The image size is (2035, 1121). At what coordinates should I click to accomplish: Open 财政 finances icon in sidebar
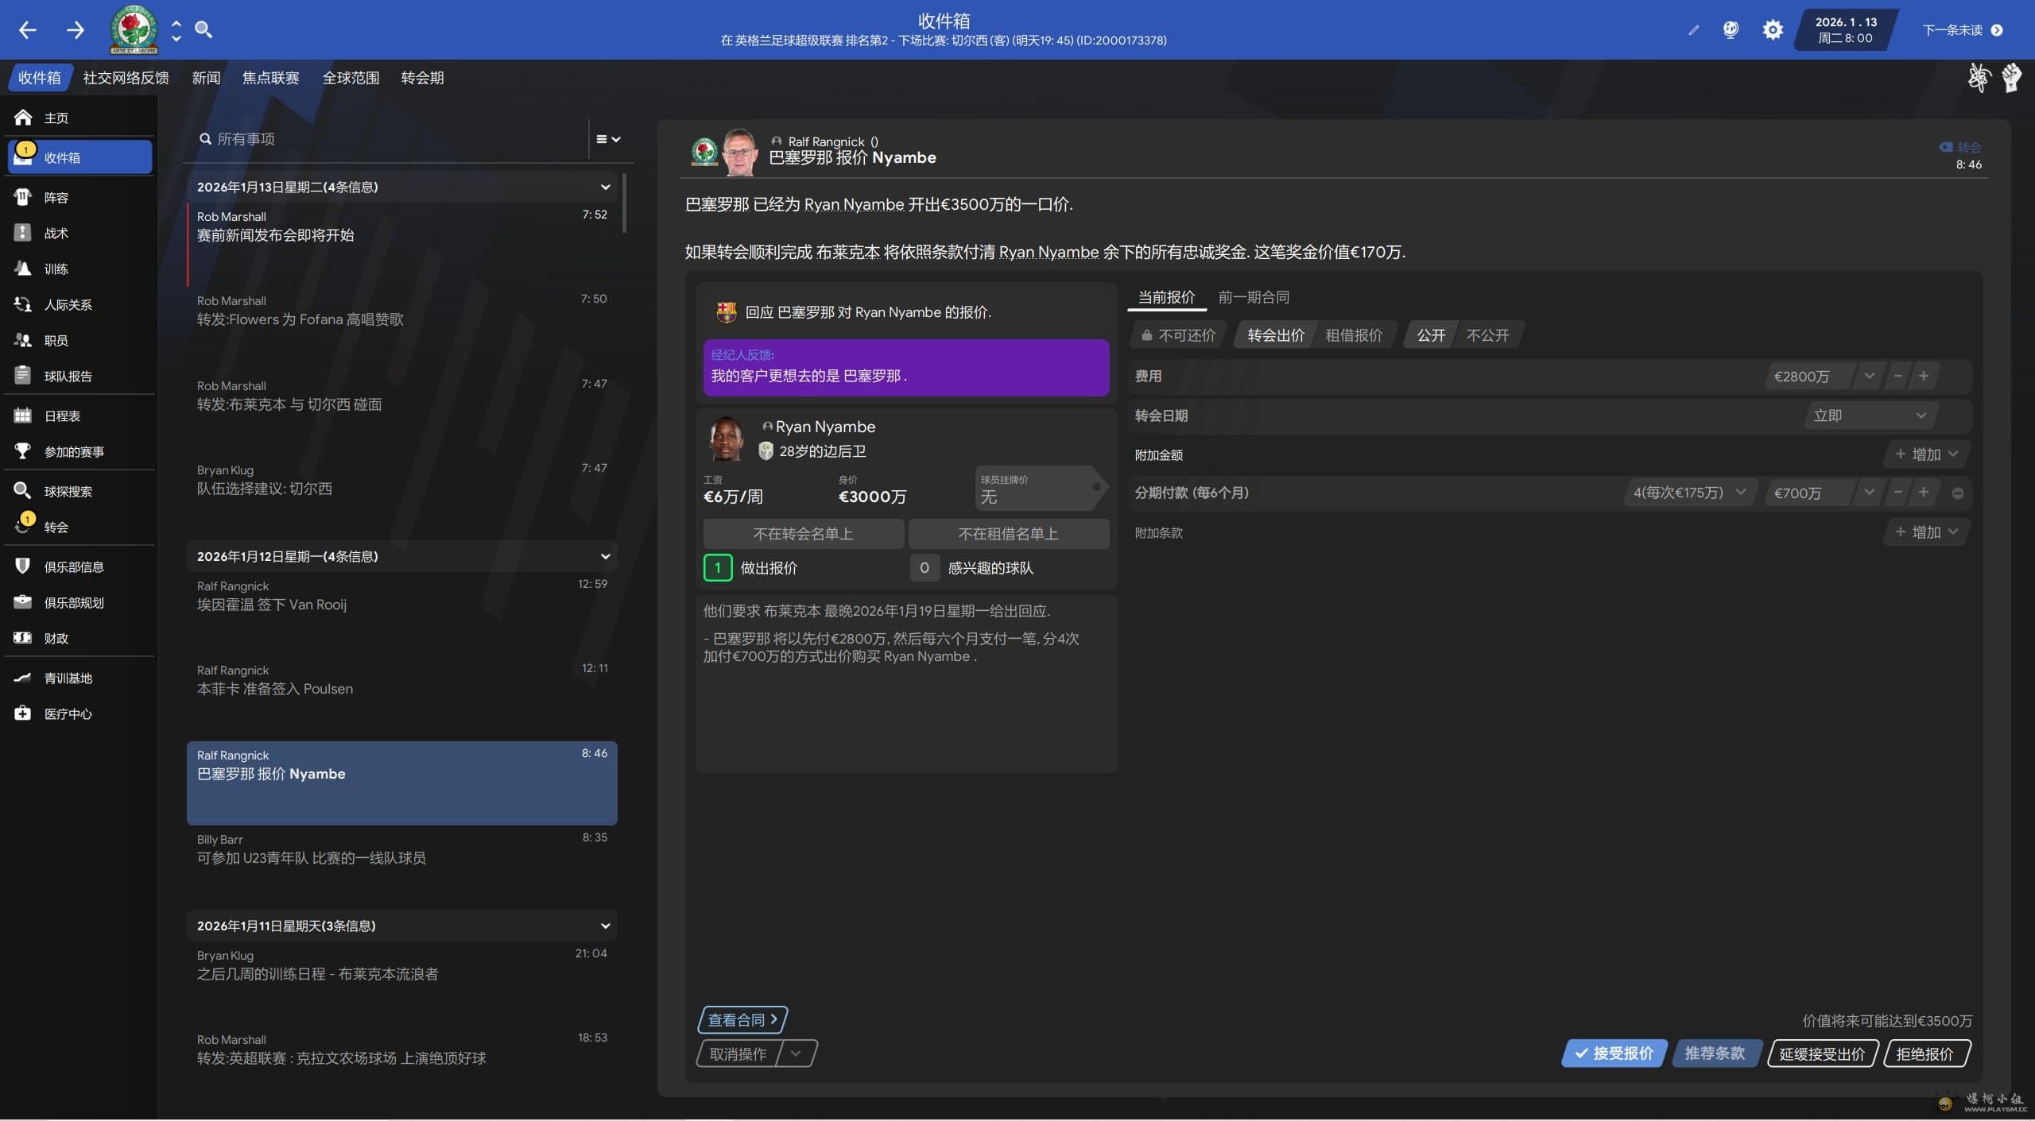23,638
